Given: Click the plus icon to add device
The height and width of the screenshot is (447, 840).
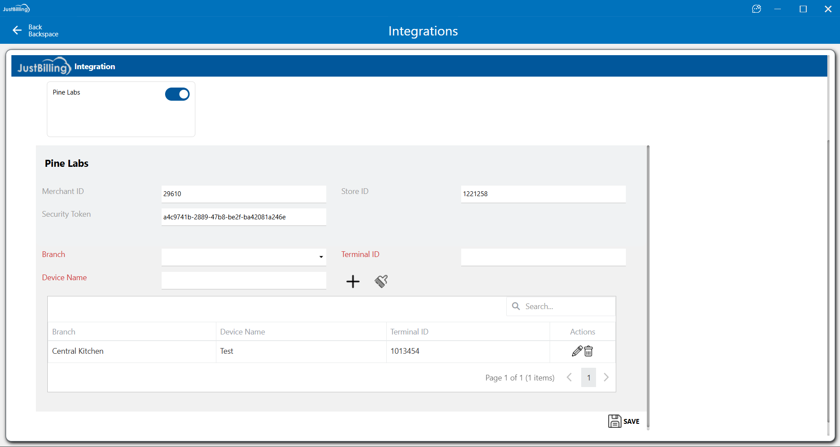Looking at the screenshot, I should click(353, 282).
